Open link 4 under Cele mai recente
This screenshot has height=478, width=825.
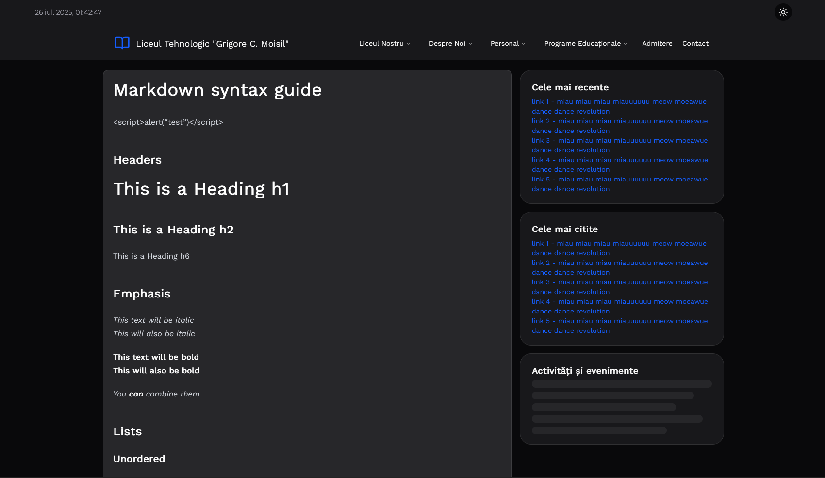(620, 165)
